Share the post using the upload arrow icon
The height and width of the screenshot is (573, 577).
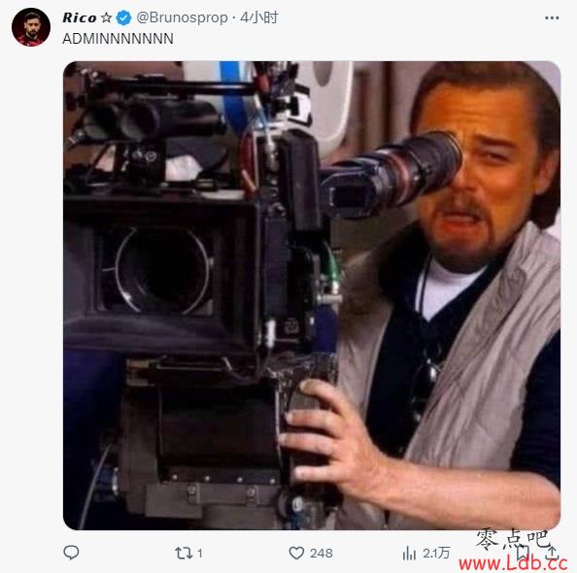click(552, 552)
